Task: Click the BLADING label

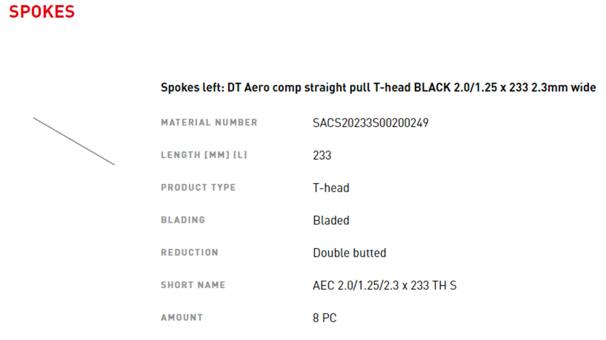Action: (183, 220)
